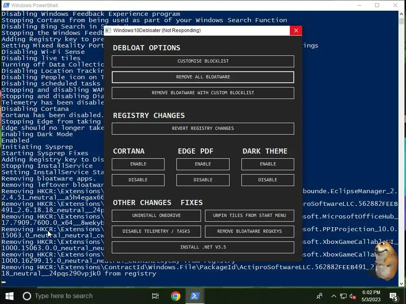406x304 pixels.
Task: Click 'Cortana has been disabled.' console line
Action: [x=53, y=115]
